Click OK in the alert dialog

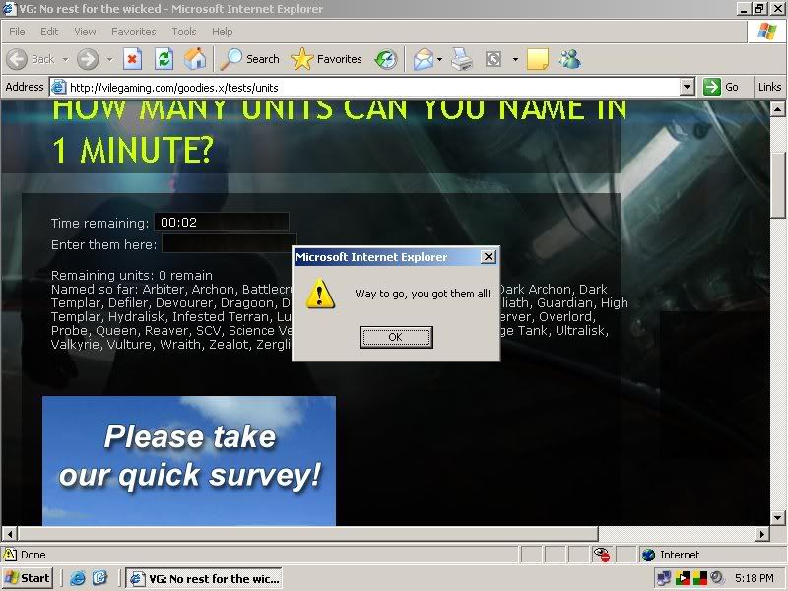[x=396, y=337]
